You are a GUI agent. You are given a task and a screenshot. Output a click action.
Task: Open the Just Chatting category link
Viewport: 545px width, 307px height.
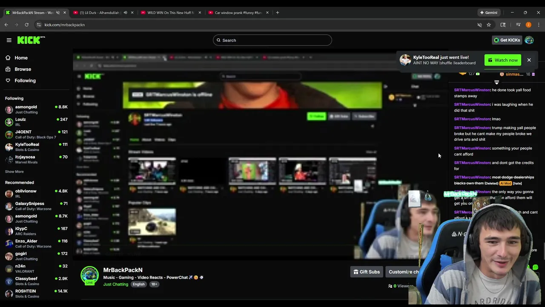pos(115,284)
